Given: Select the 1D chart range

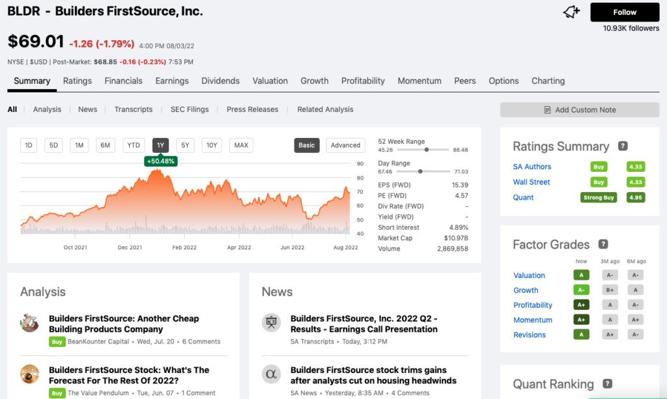Looking at the screenshot, I should pos(29,145).
